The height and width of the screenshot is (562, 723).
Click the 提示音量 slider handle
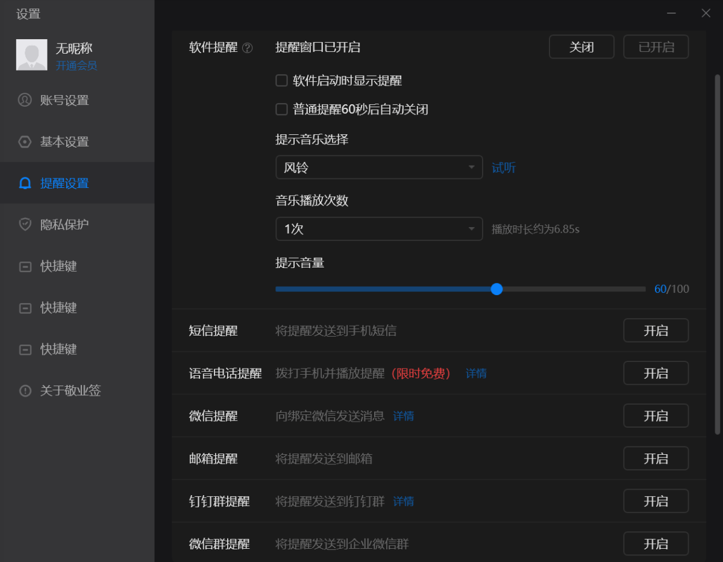(496, 289)
